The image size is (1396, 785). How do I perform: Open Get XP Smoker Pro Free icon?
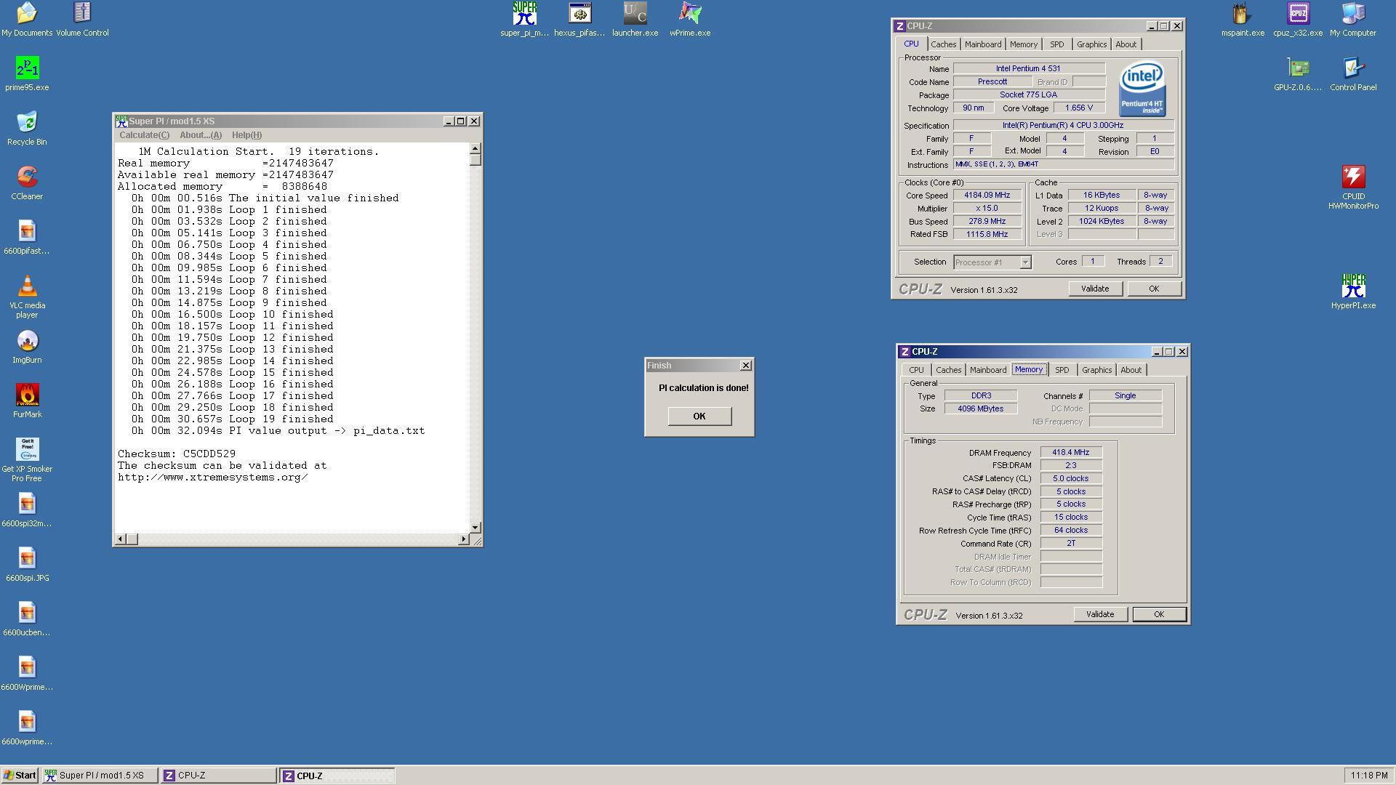click(x=27, y=460)
